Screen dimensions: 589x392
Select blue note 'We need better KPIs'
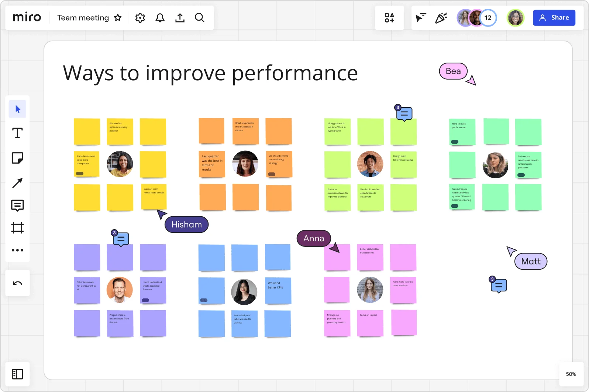[x=278, y=291]
